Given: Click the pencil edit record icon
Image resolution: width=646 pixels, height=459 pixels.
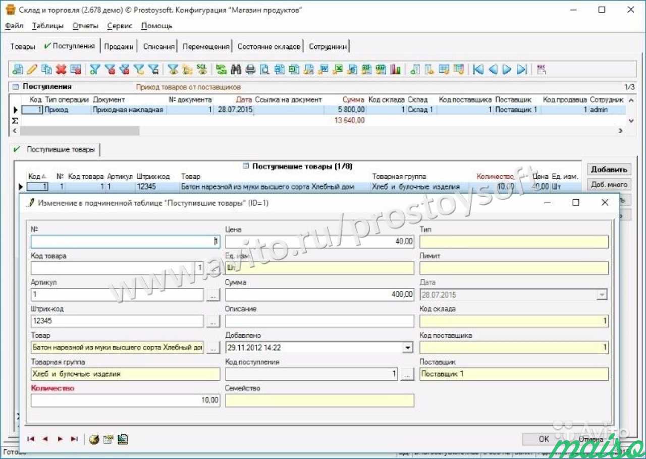Looking at the screenshot, I should tap(32, 69).
